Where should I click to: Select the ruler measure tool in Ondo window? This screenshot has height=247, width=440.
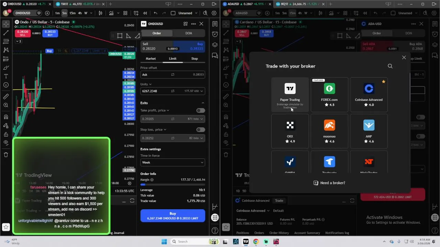pos(6,96)
